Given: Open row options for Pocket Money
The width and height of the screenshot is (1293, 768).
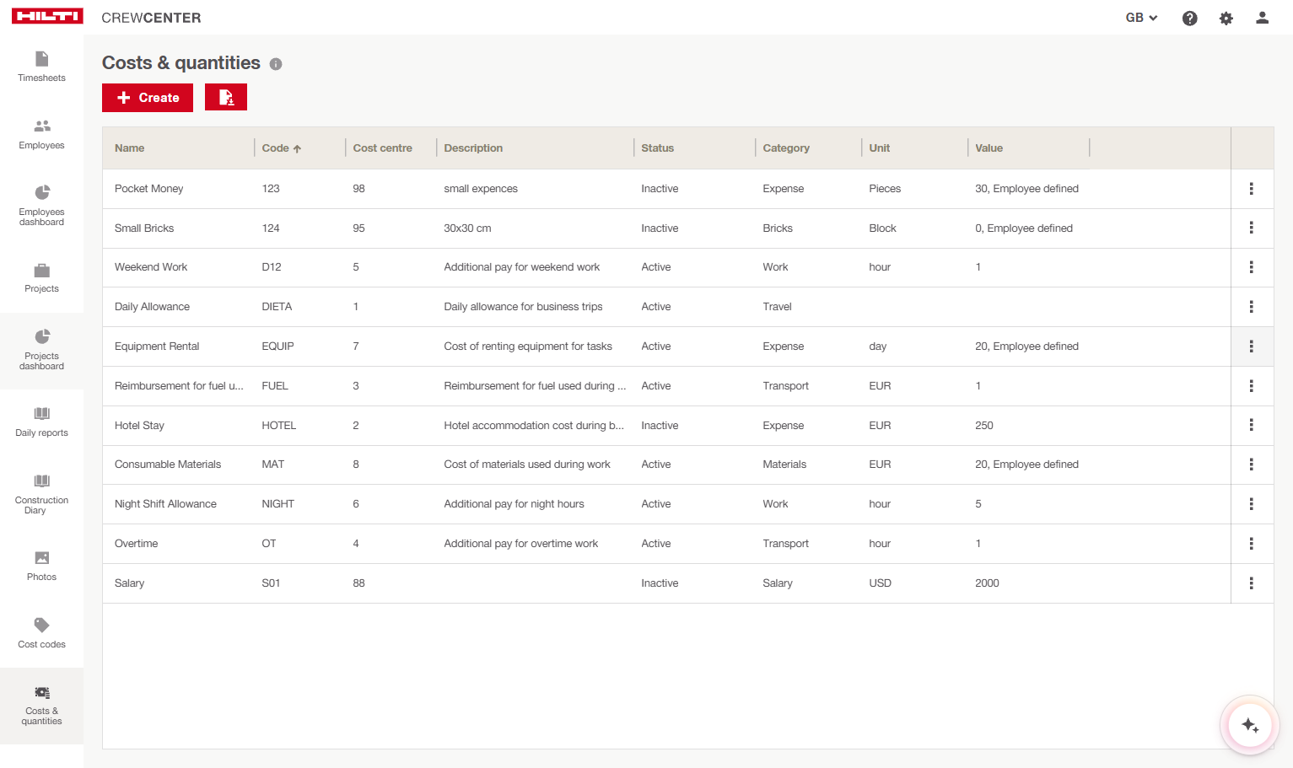Looking at the screenshot, I should point(1251,189).
